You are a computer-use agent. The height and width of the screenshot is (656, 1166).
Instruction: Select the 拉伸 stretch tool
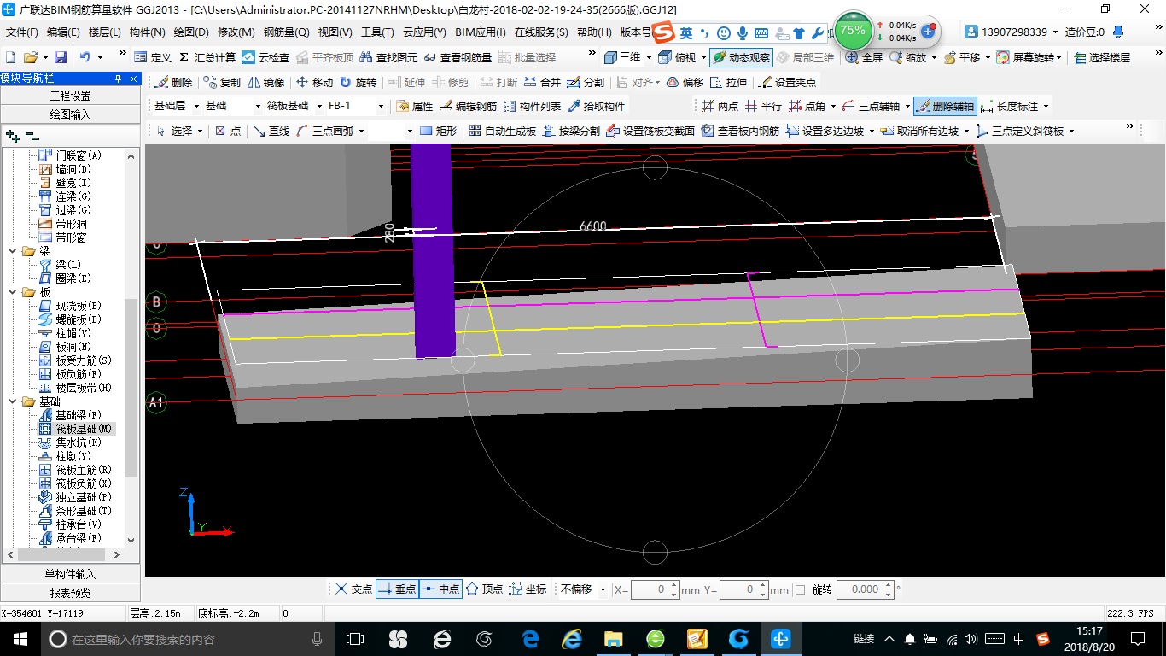click(x=728, y=82)
